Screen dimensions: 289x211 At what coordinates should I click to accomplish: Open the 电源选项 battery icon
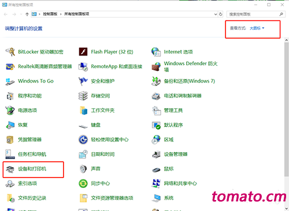(x=10, y=110)
